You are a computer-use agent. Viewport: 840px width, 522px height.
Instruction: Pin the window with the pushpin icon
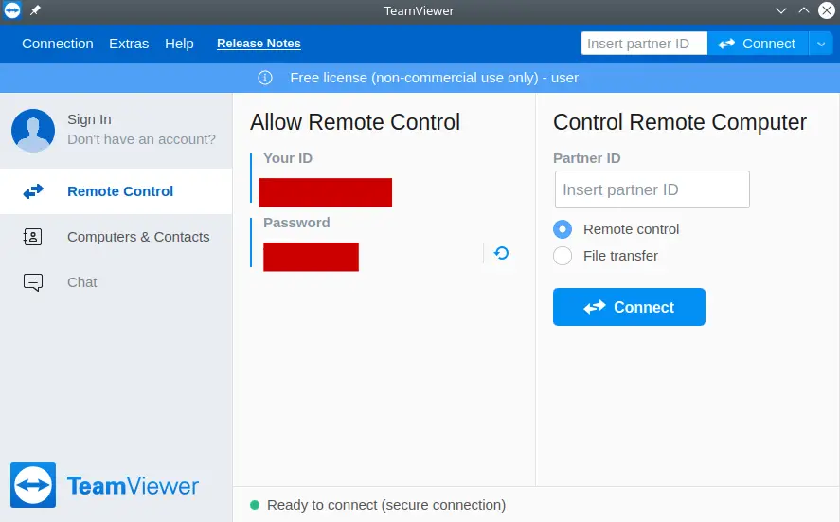coord(35,10)
